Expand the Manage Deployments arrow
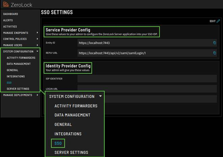This screenshot has width=223, height=157. [x=37, y=95]
